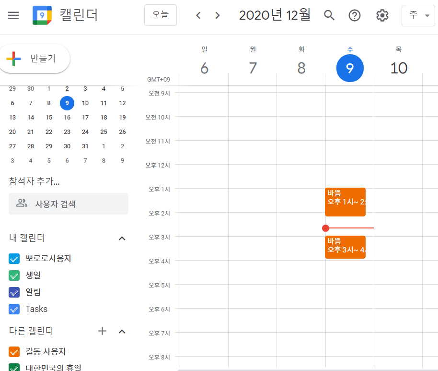
Task: Toggle Tasks calendar checkbox
Action: (14, 309)
